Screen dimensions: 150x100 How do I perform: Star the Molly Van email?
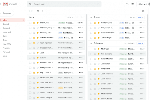coord(95,49)
